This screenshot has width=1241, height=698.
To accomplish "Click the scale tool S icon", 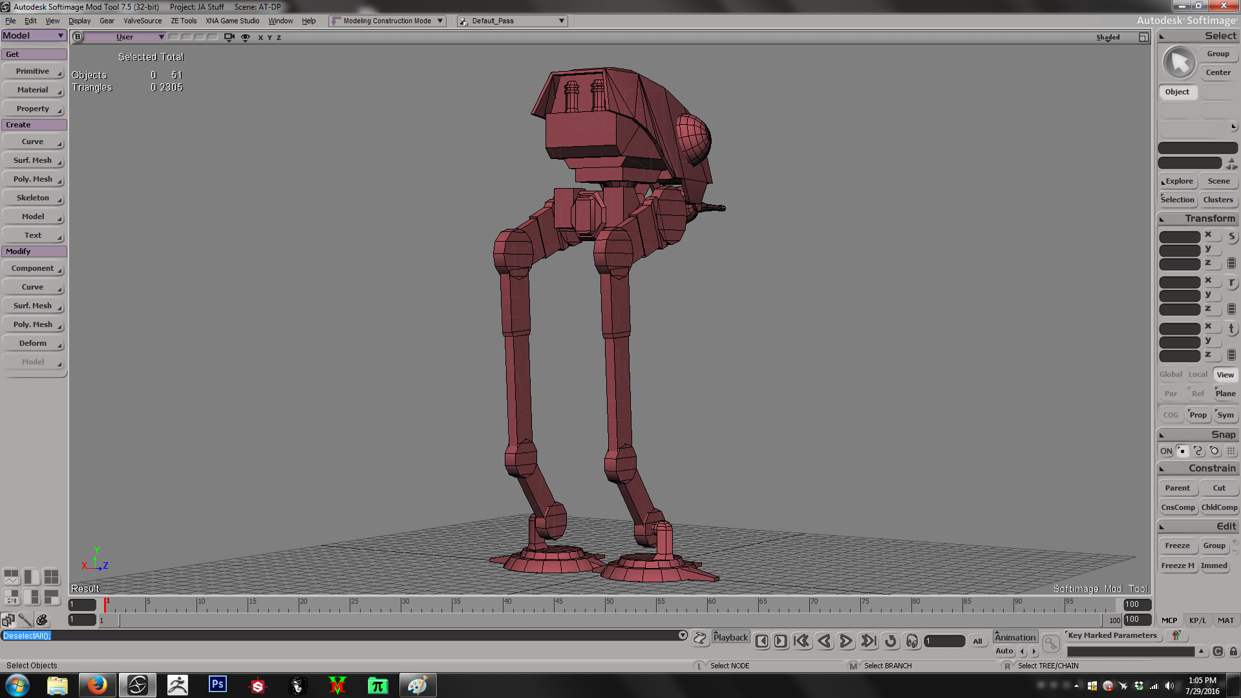I will tap(1231, 237).
